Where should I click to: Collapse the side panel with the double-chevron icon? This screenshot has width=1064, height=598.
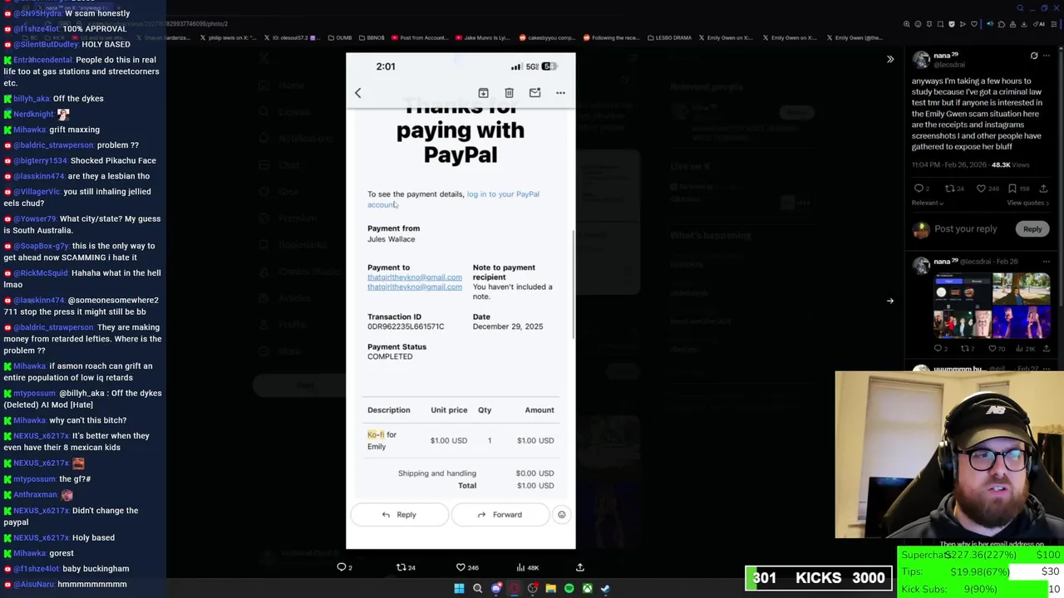coord(890,59)
